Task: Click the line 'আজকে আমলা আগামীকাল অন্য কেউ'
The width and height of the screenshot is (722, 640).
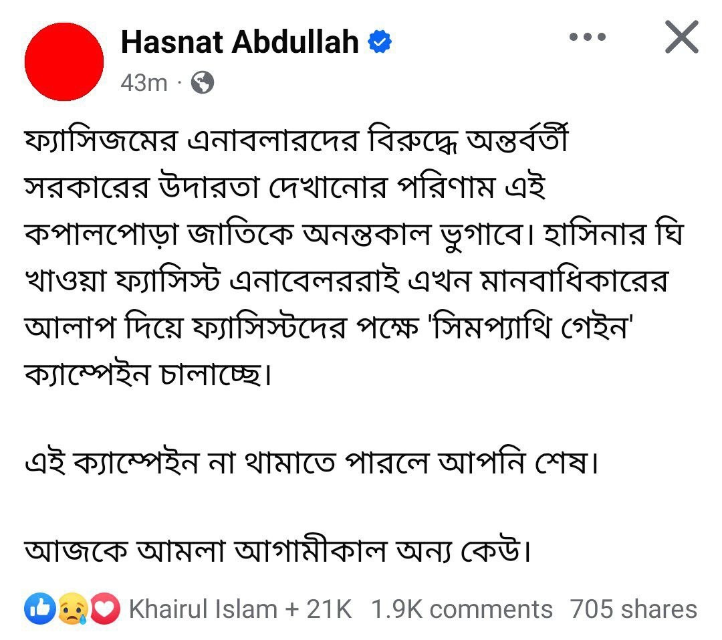Action: click(277, 550)
